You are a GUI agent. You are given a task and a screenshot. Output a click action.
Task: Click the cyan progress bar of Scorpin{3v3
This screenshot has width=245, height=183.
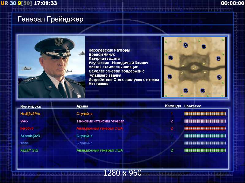(205, 136)
